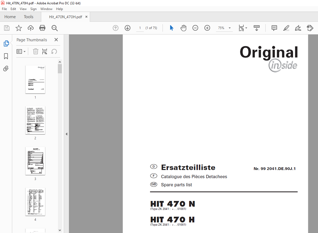This screenshot has width=318, height=233.
Task: Open the Edit menu
Action: click(x=13, y=9)
